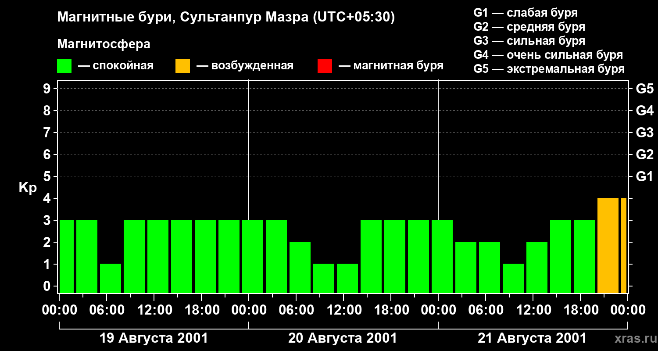Click the '21 Августа 2001' date label
Image resolution: width=658 pixels, height=351 pixels.
[x=532, y=338]
